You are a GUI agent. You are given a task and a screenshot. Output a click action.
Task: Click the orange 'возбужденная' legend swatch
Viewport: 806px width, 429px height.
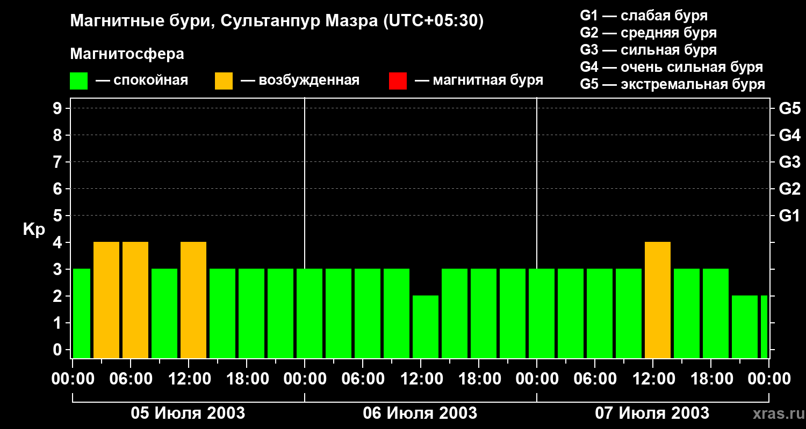pyautogui.click(x=224, y=81)
